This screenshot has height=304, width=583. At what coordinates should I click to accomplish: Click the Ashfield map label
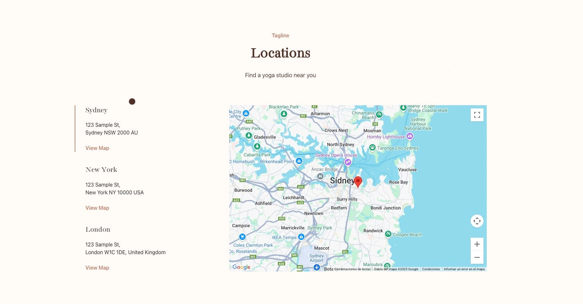coord(263,203)
